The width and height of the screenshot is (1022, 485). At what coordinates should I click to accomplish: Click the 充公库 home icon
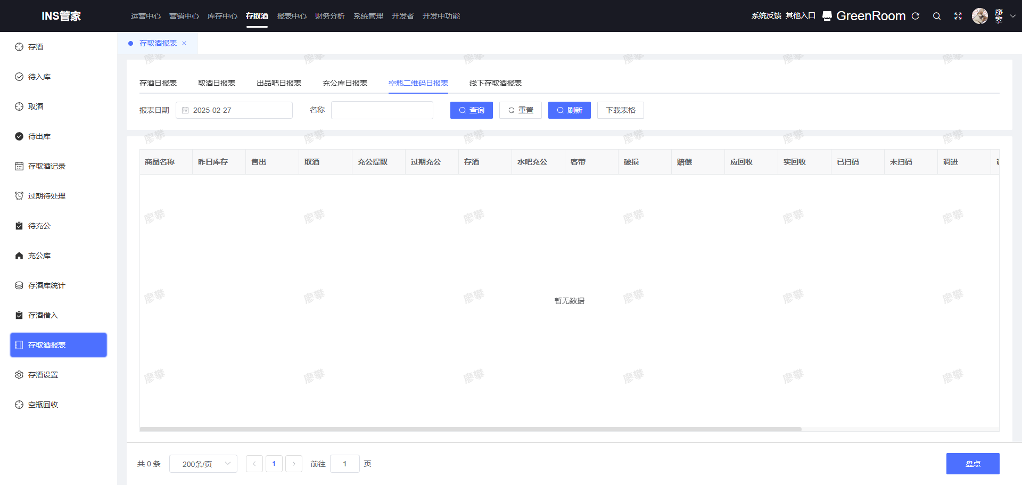pos(19,256)
